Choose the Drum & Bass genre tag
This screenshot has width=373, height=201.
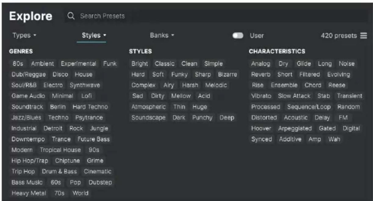pyautogui.click(x=59, y=171)
